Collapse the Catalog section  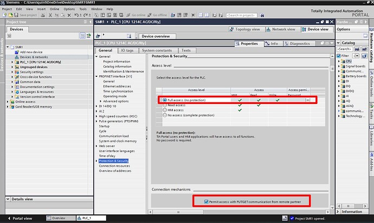pyautogui.click(x=338, y=43)
